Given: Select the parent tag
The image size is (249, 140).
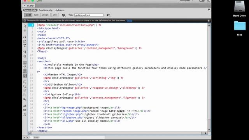Looking at the screenshot, I should (x=25, y=52).
